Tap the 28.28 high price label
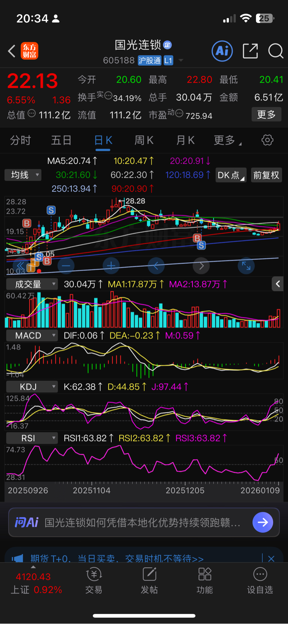Image resolution: width=288 pixels, height=624 pixels. [135, 201]
